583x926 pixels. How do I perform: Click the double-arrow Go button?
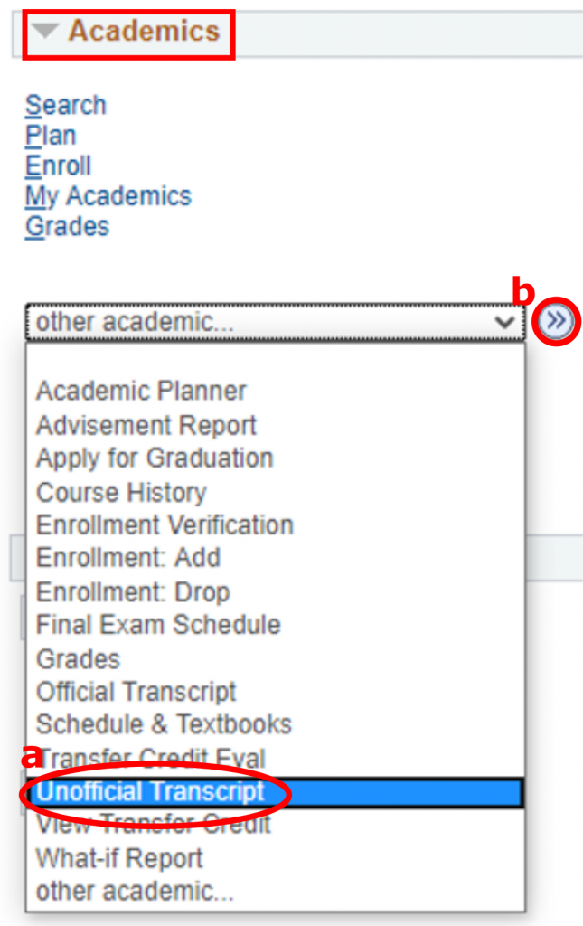pos(557,322)
